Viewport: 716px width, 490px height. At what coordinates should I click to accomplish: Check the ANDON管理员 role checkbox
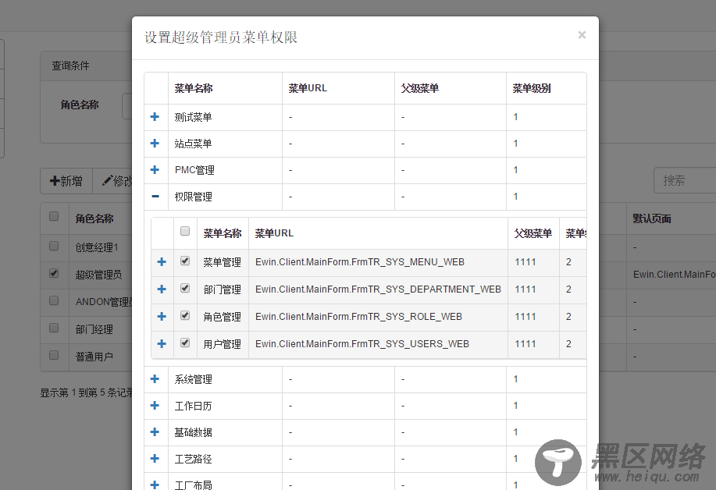click(x=54, y=300)
